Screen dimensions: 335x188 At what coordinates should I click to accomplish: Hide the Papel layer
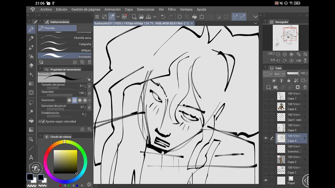click(266, 180)
